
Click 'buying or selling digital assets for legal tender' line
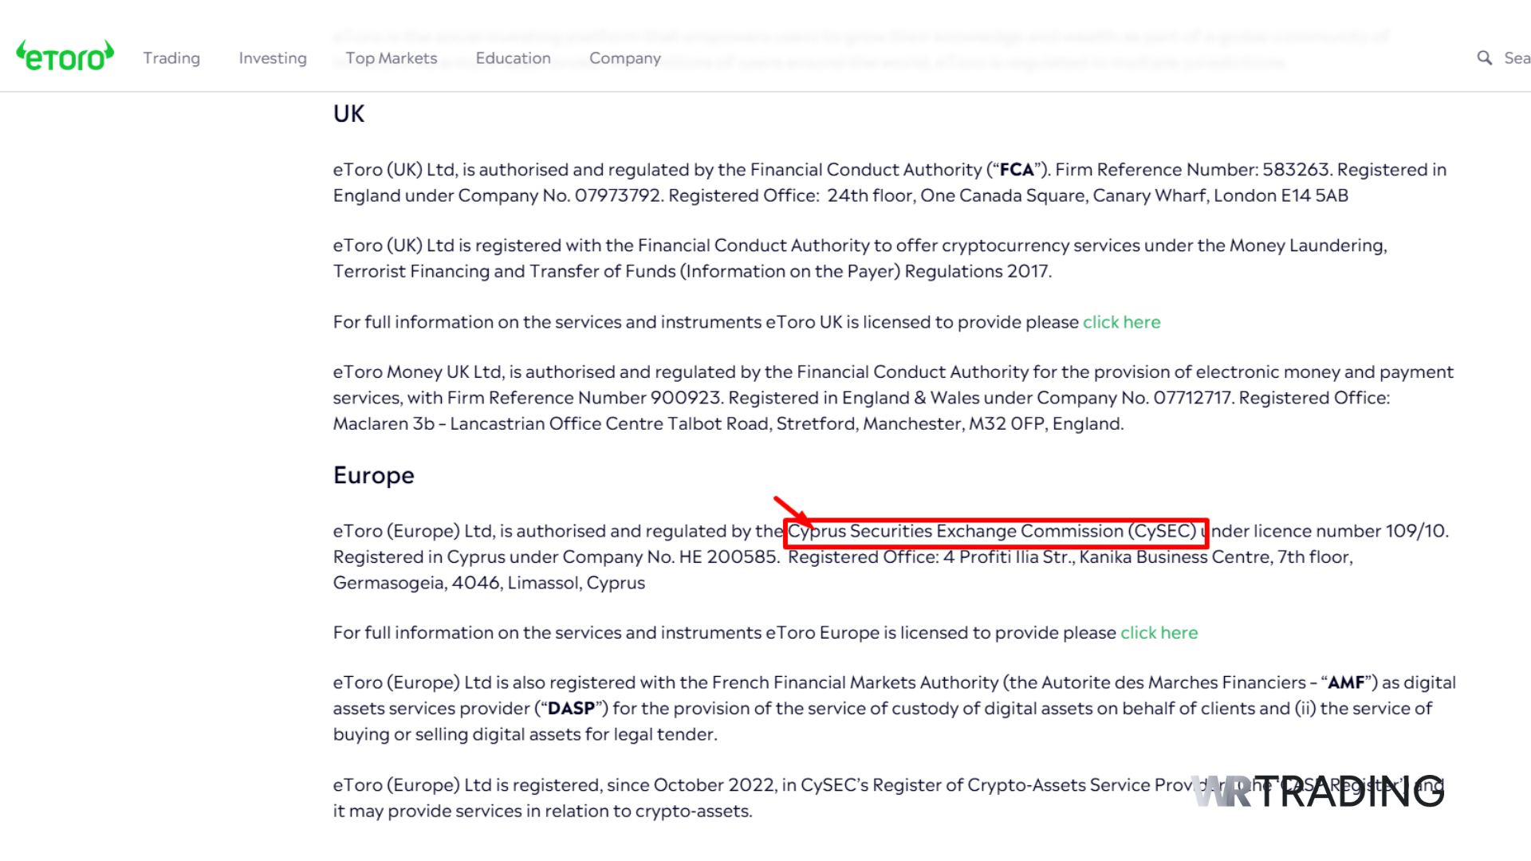coord(525,734)
